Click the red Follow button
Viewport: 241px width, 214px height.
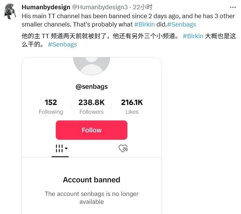tap(92, 130)
